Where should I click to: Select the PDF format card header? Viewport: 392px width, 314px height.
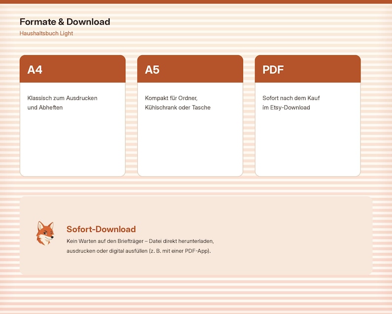click(x=308, y=69)
